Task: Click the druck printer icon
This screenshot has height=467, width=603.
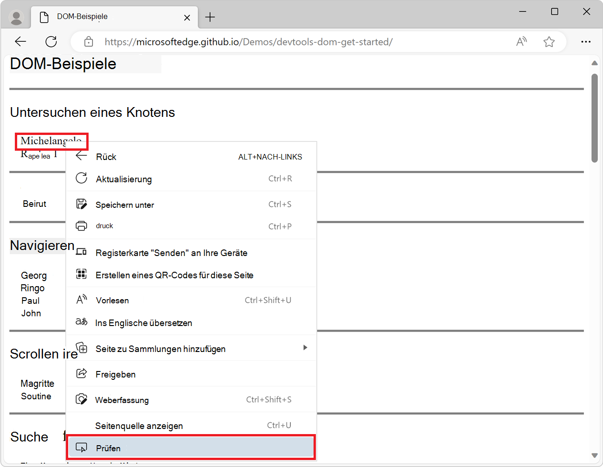Action: pos(82,226)
